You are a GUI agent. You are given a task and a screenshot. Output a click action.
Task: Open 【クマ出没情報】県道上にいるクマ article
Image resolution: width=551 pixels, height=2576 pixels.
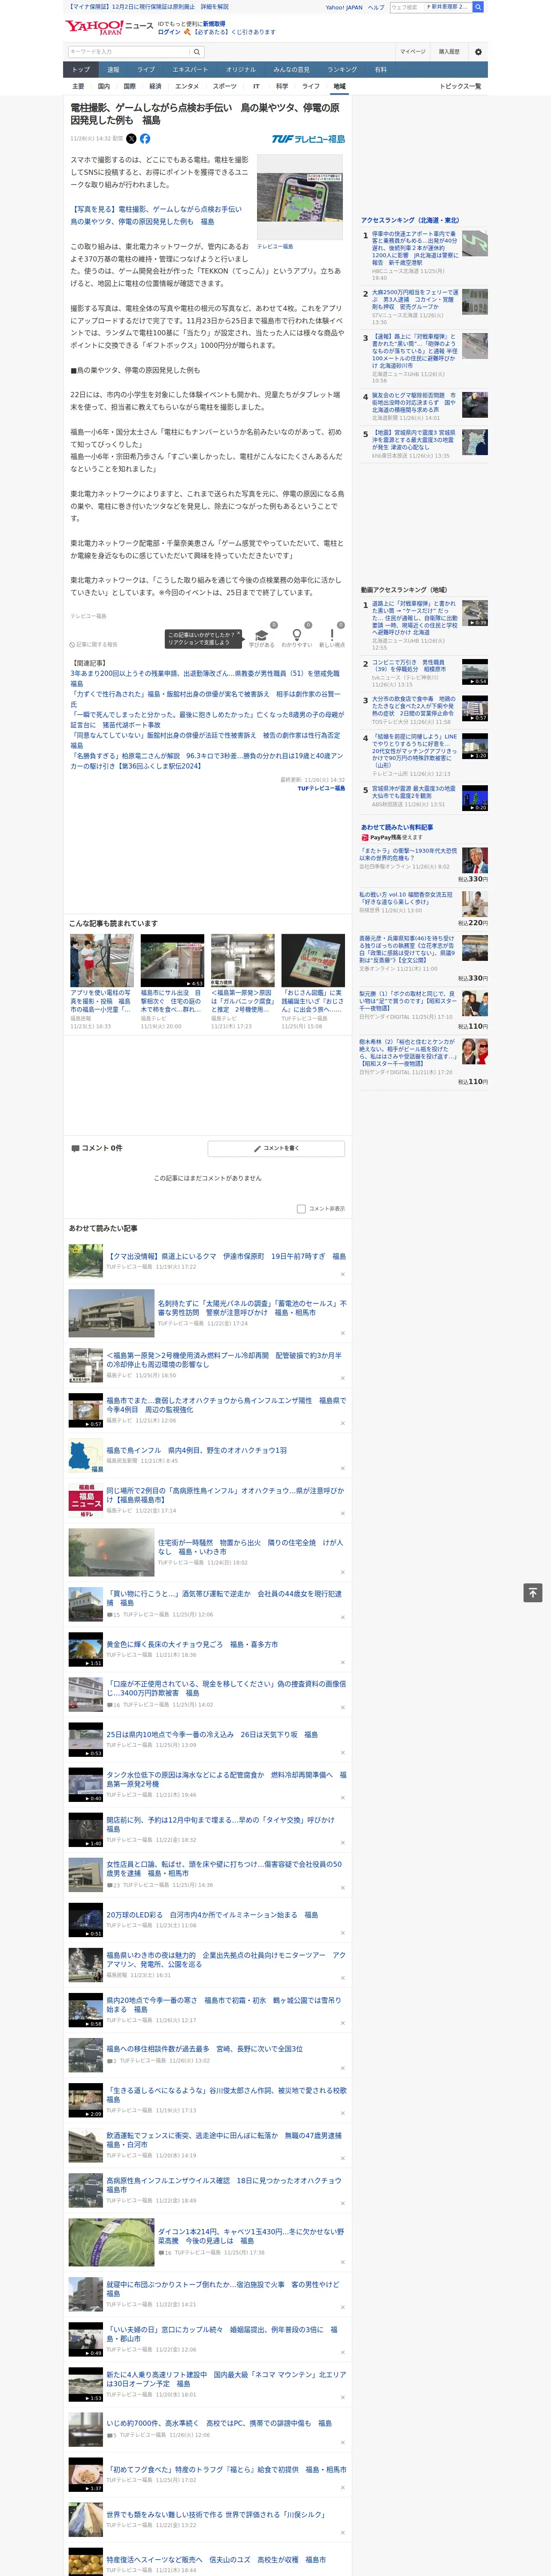226,1256
